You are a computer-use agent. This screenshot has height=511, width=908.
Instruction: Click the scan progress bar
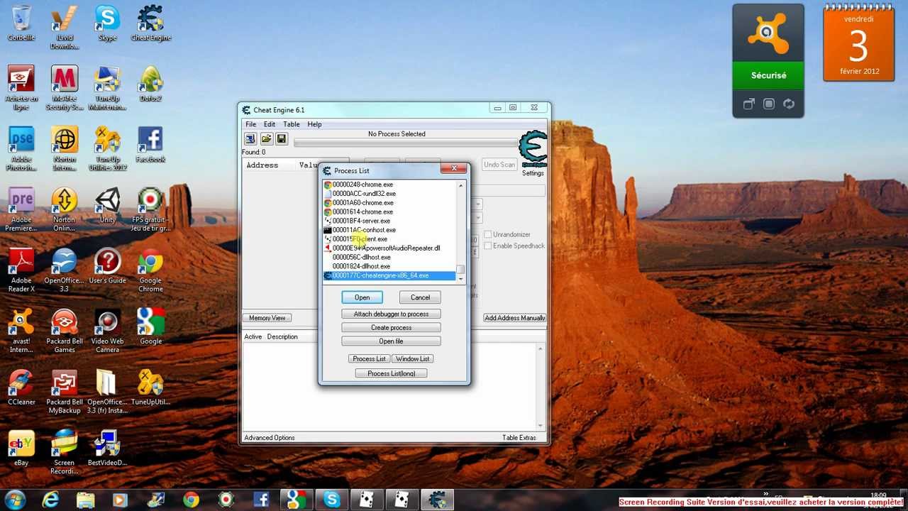406,143
